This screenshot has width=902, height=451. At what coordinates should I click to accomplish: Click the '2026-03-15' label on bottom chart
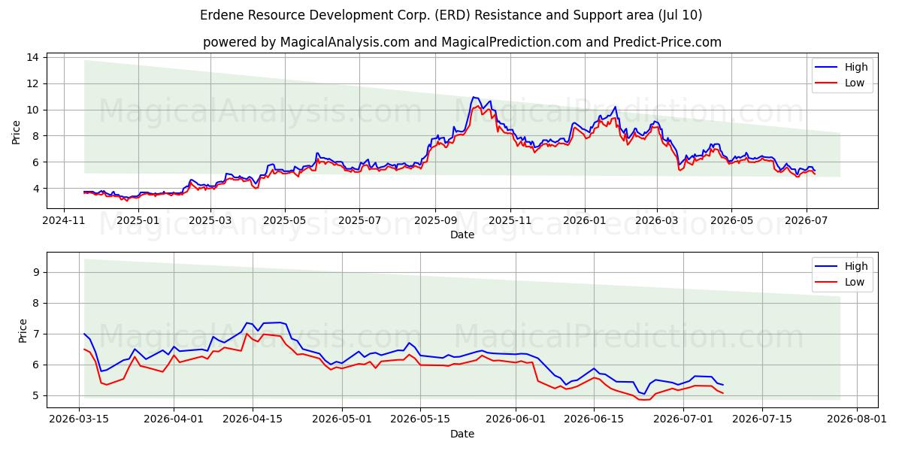pos(80,420)
